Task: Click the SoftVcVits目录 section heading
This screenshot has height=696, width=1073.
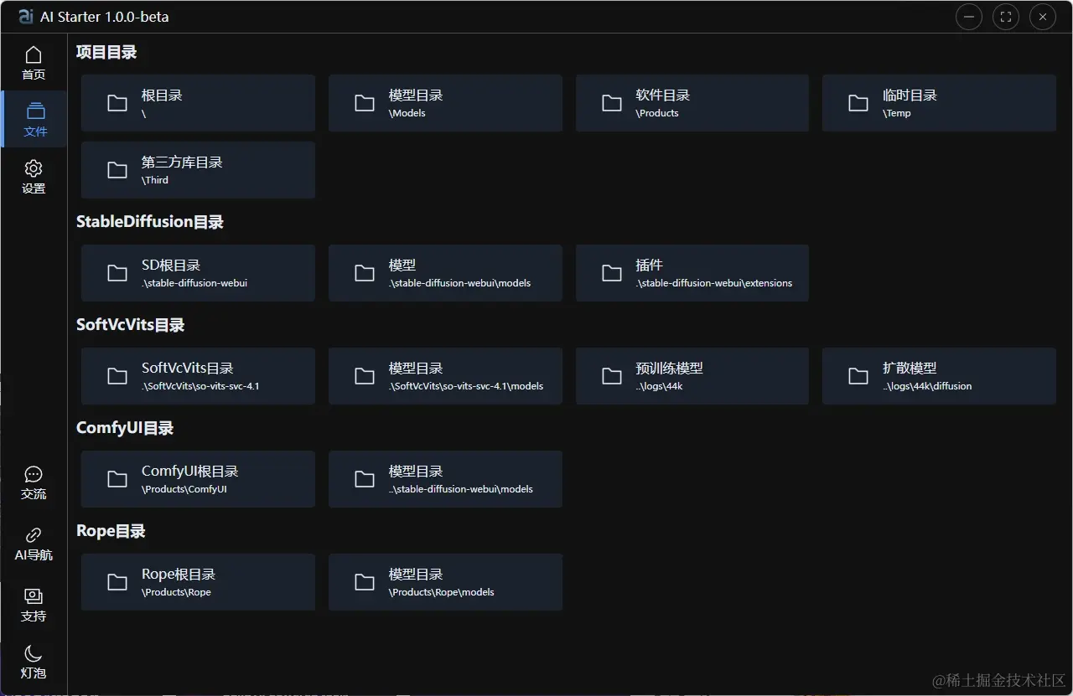Action: click(x=130, y=325)
